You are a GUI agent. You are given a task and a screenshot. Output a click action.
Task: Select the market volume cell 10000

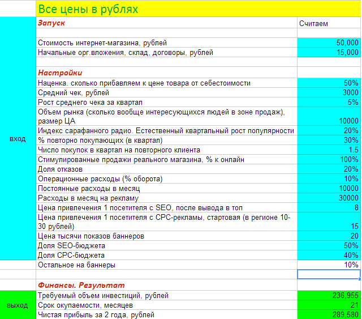point(329,121)
